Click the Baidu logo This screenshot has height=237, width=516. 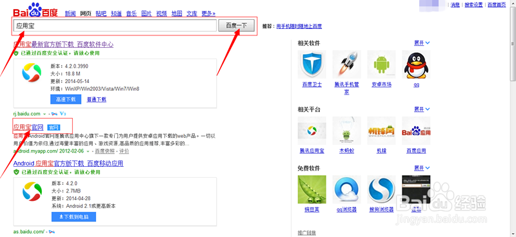point(35,10)
